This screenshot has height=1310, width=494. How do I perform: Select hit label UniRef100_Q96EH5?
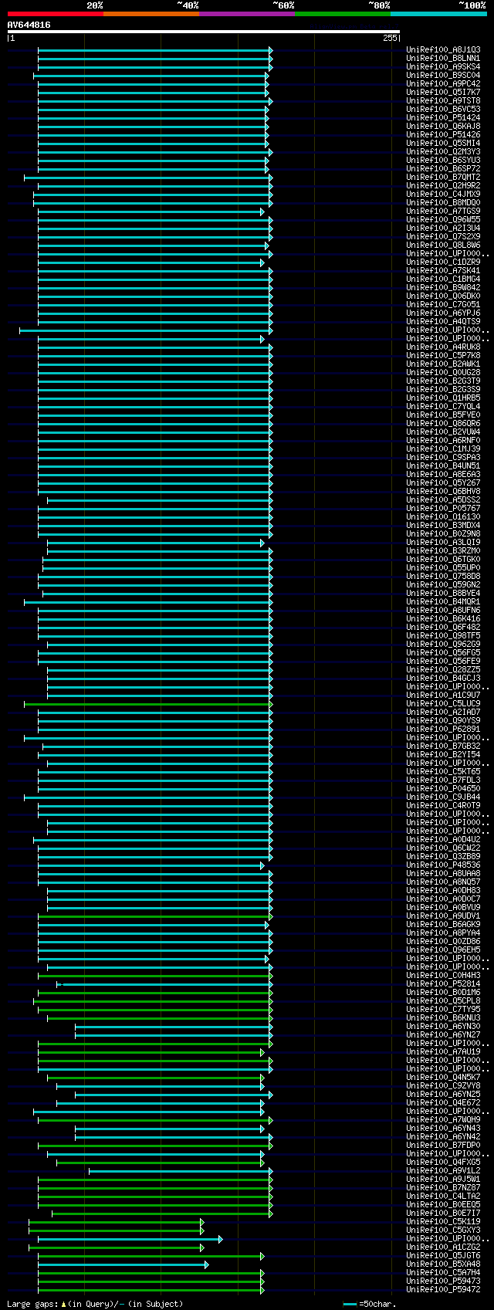click(x=443, y=950)
